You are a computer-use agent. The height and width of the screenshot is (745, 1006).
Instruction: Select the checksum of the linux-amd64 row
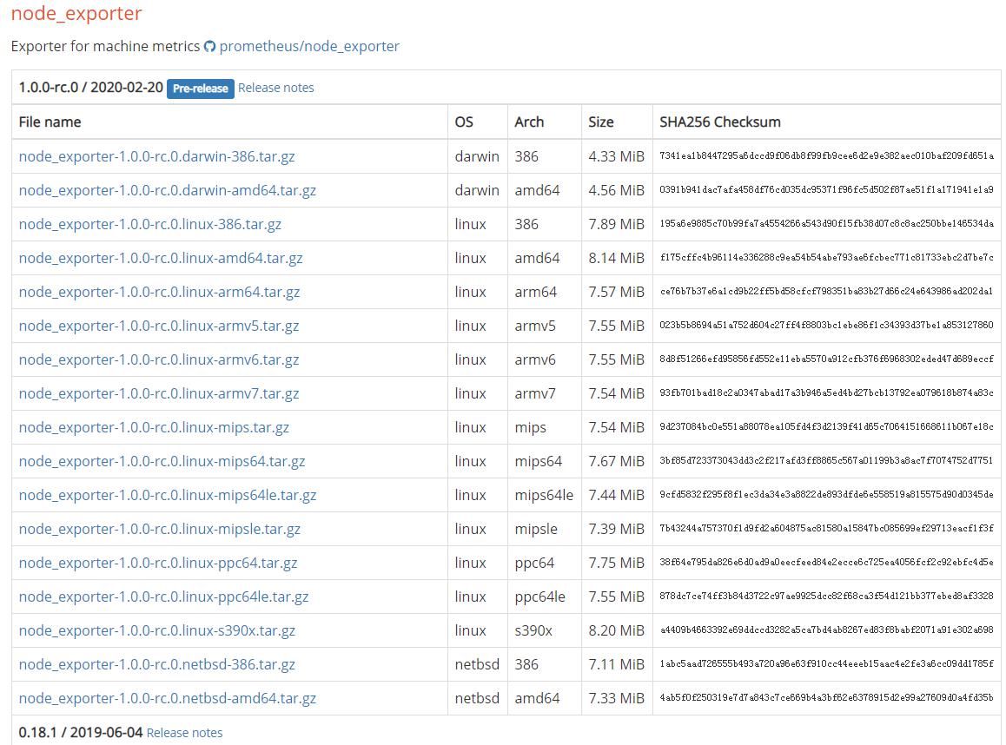(x=826, y=258)
